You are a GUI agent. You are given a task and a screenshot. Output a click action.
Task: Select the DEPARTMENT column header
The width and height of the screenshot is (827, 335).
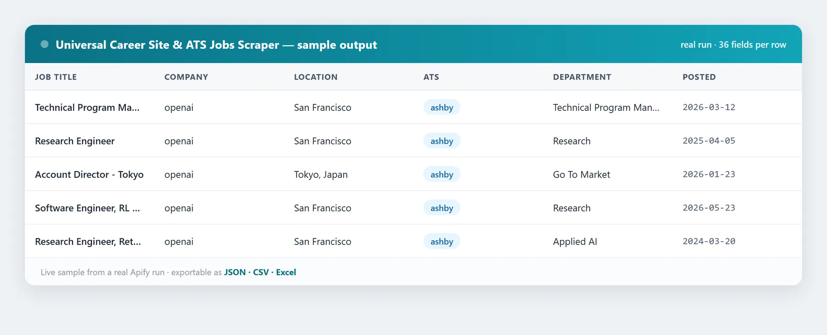582,77
